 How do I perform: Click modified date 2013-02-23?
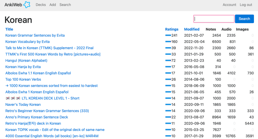click(x=194, y=60)
